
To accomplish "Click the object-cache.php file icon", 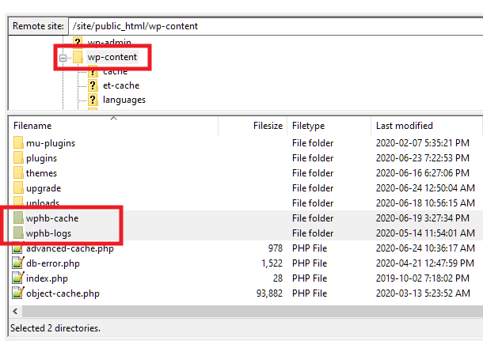I will [x=18, y=293].
